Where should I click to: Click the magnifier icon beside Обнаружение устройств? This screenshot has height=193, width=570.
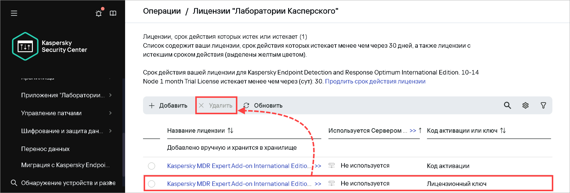point(14,183)
